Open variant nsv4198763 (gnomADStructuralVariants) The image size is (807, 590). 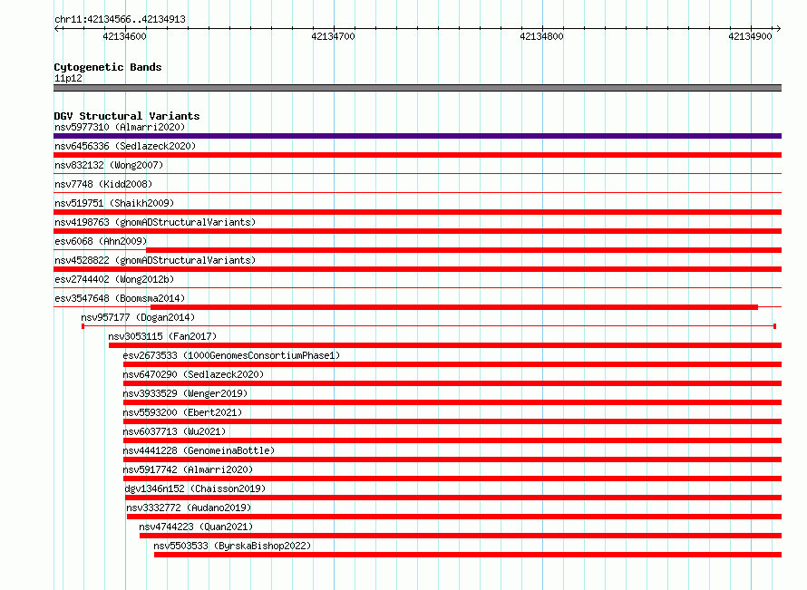pos(155,222)
